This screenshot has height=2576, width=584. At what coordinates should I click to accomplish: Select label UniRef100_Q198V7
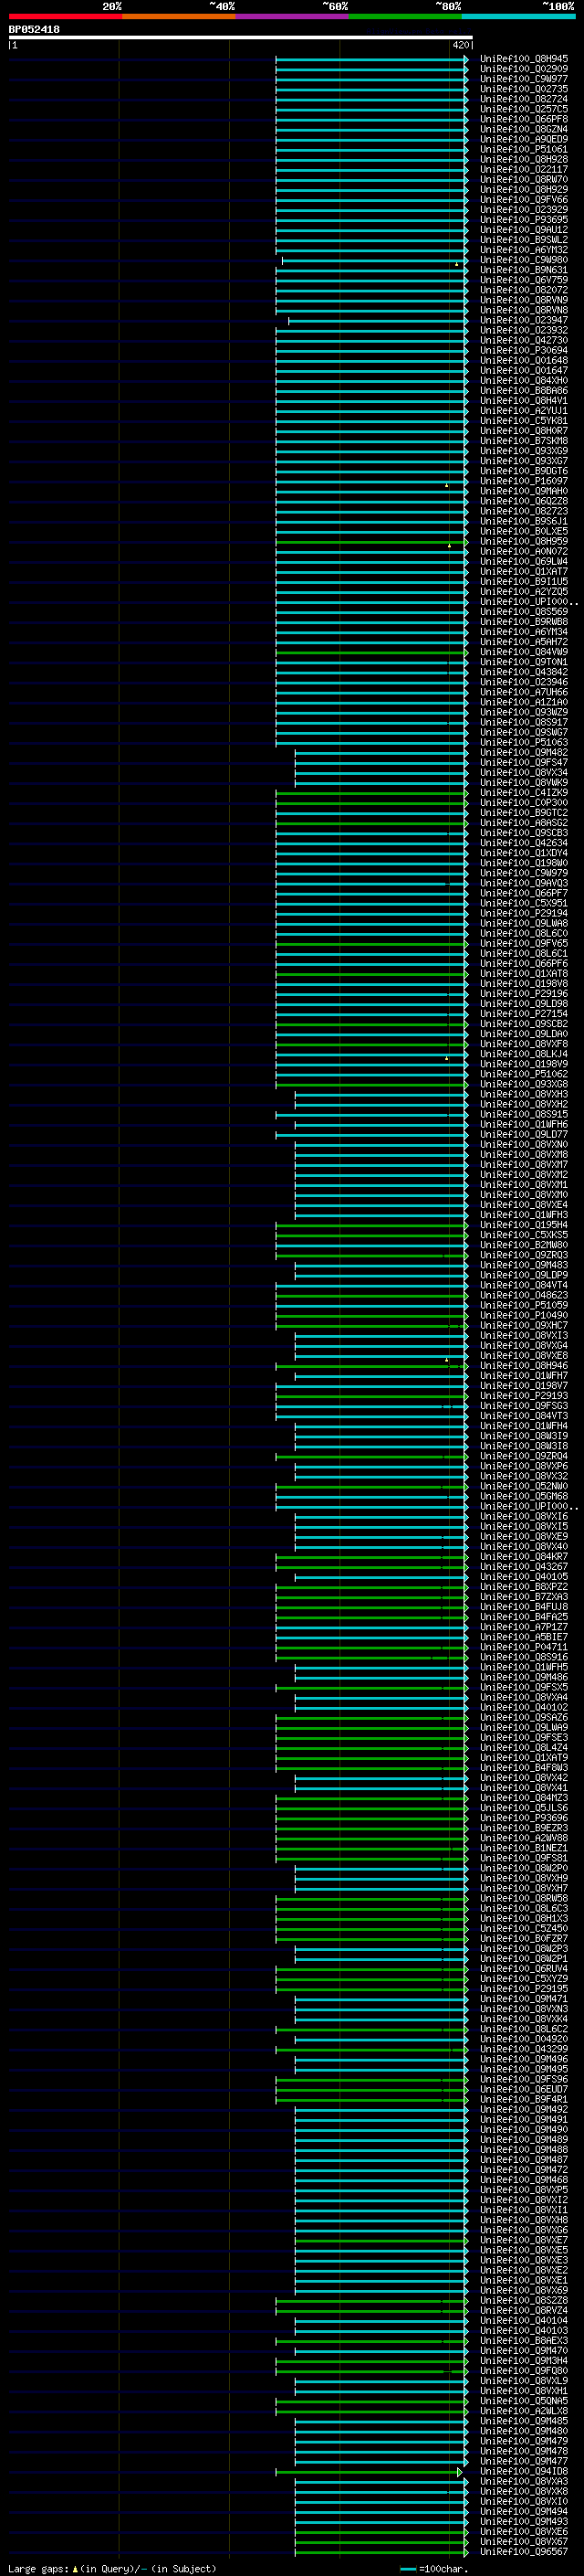pyautogui.click(x=524, y=1386)
